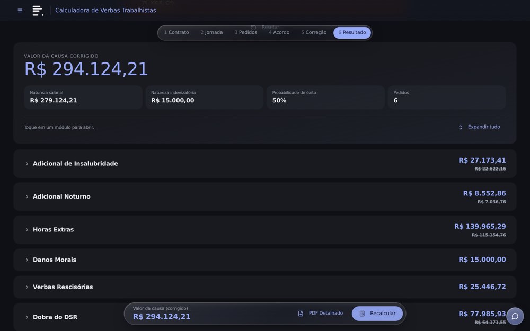Image resolution: width=530 pixels, height=331 pixels.
Task: Go to step 5 Correção
Action: pos(314,32)
